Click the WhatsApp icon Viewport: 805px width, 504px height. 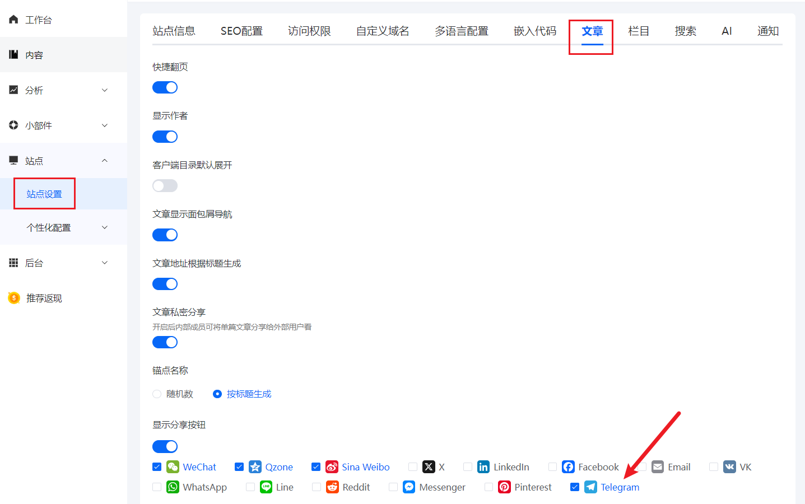point(173,487)
